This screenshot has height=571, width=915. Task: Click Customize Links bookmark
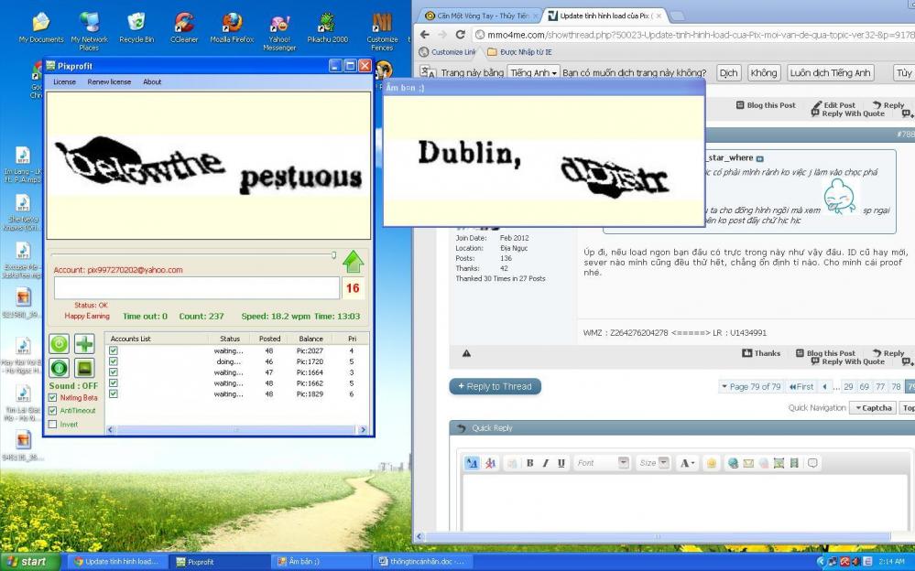[448, 52]
